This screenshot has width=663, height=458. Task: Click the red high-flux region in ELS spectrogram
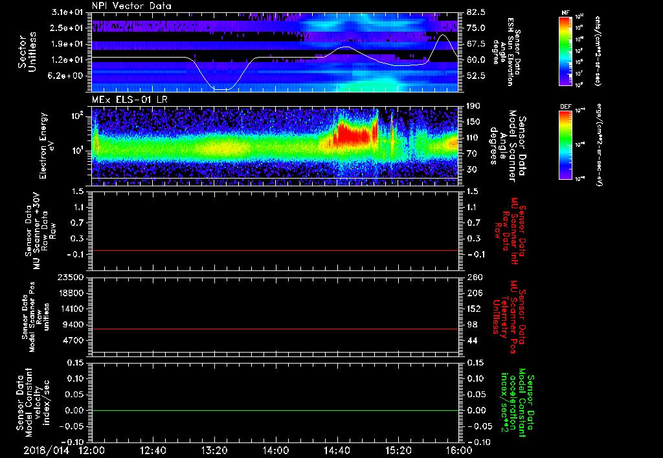[353, 135]
